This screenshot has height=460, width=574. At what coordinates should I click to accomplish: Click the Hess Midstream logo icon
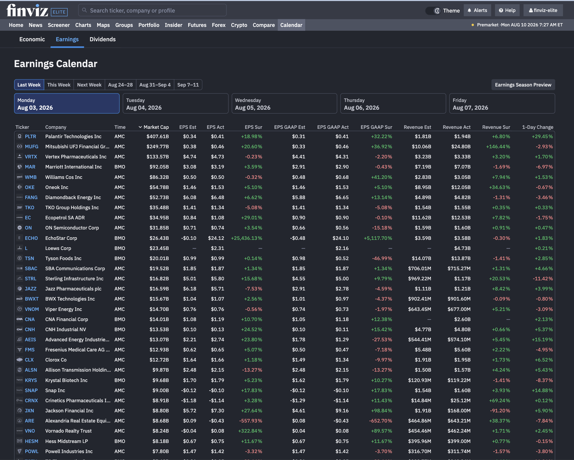tap(19, 441)
